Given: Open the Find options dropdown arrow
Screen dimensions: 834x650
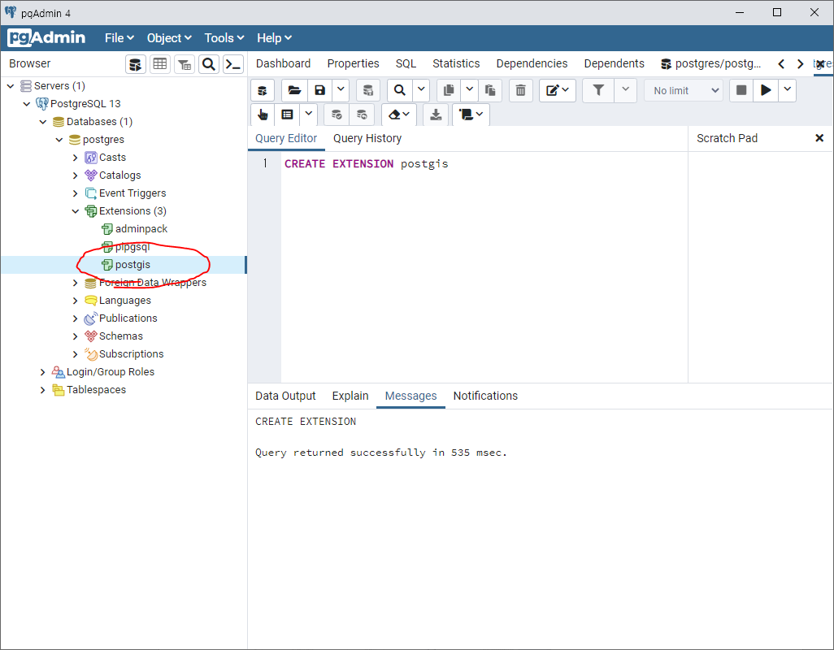Looking at the screenshot, I should (421, 90).
